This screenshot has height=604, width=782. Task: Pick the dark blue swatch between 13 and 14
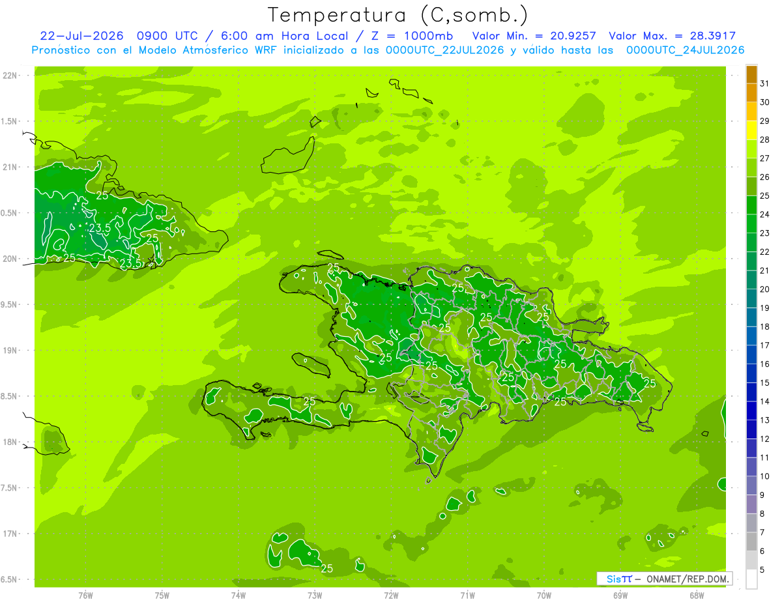coord(751,411)
